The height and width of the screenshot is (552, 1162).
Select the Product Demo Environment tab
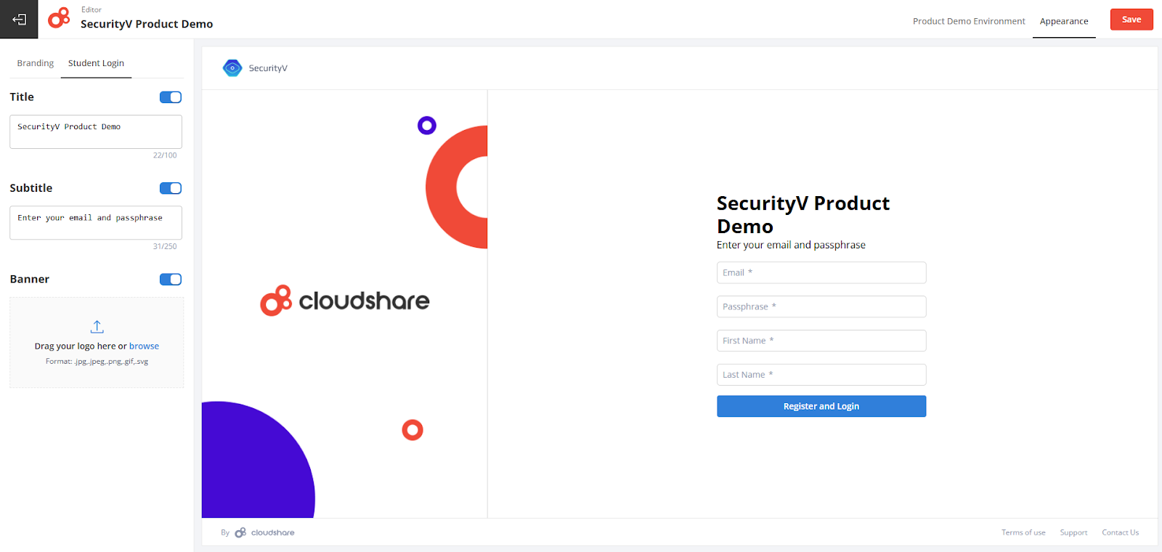pyautogui.click(x=969, y=21)
